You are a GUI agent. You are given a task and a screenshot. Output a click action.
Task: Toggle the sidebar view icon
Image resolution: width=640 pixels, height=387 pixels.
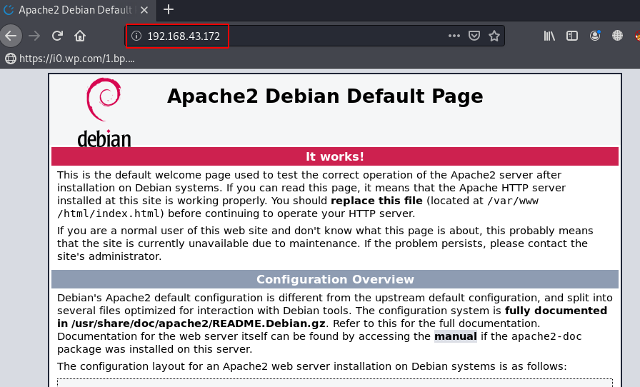click(x=572, y=36)
